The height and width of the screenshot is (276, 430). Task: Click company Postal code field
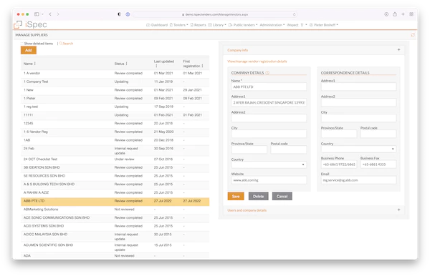tap(289, 149)
